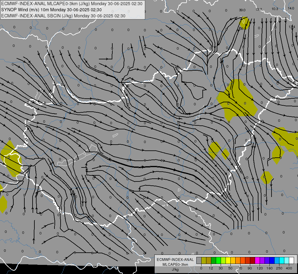Click the 30 tick label on the color scale
This screenshot has width=298, height=274.
click(221, 268)
